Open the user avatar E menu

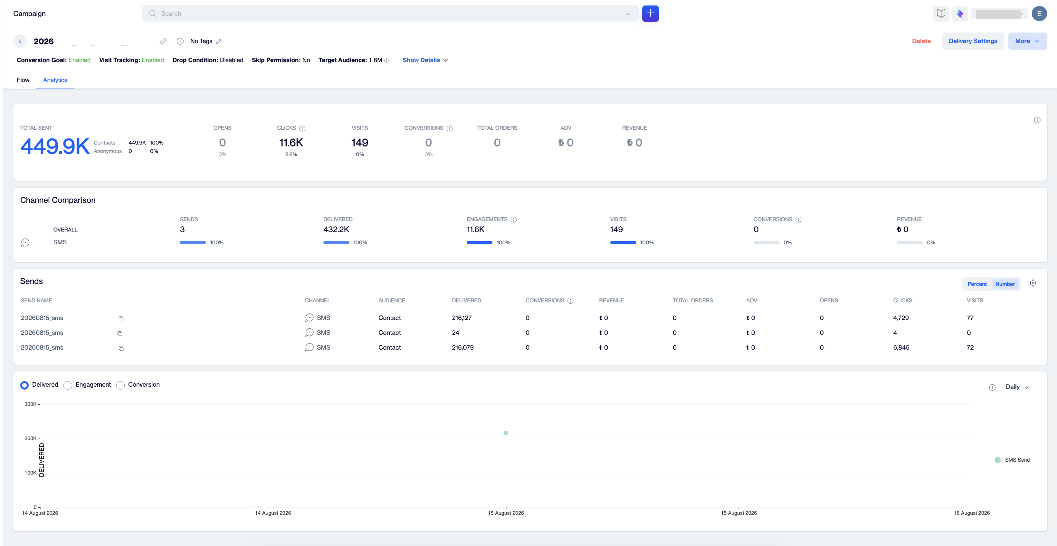1039,14
